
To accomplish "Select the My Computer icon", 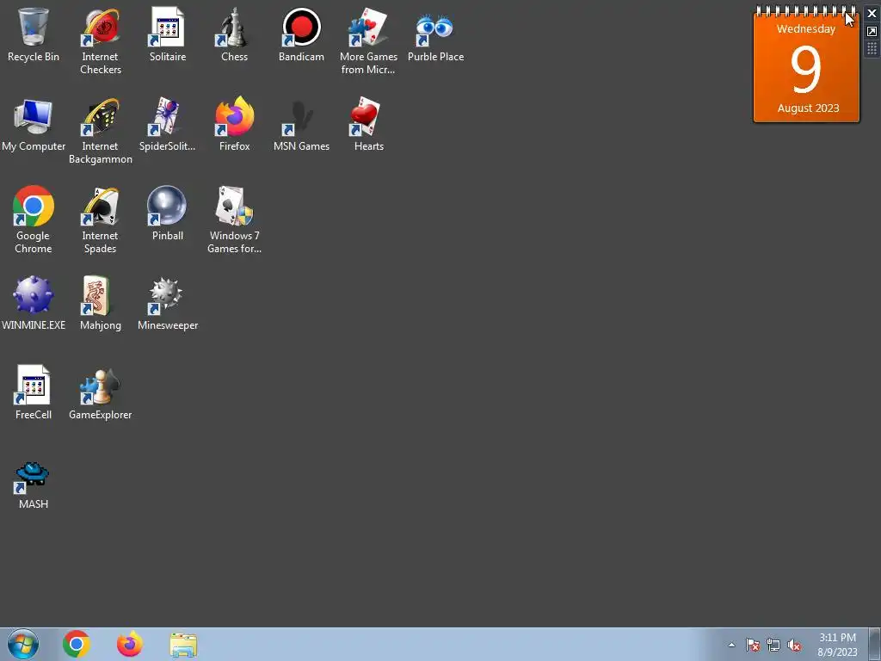I will point(34,125).
